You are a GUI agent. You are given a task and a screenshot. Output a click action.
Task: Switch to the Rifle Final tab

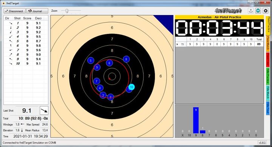click(268, 109)
